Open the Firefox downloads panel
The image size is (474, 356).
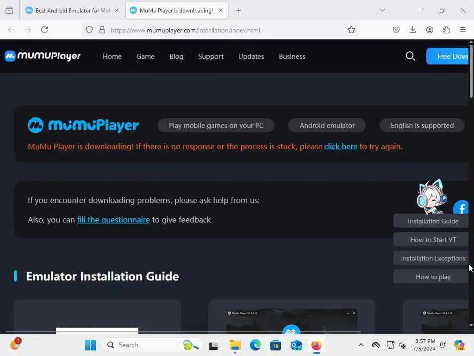412,30
